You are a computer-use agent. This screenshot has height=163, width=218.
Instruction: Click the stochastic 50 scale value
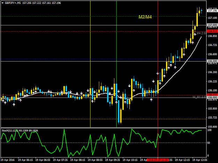pyautogui.click(x=209, y=143)
